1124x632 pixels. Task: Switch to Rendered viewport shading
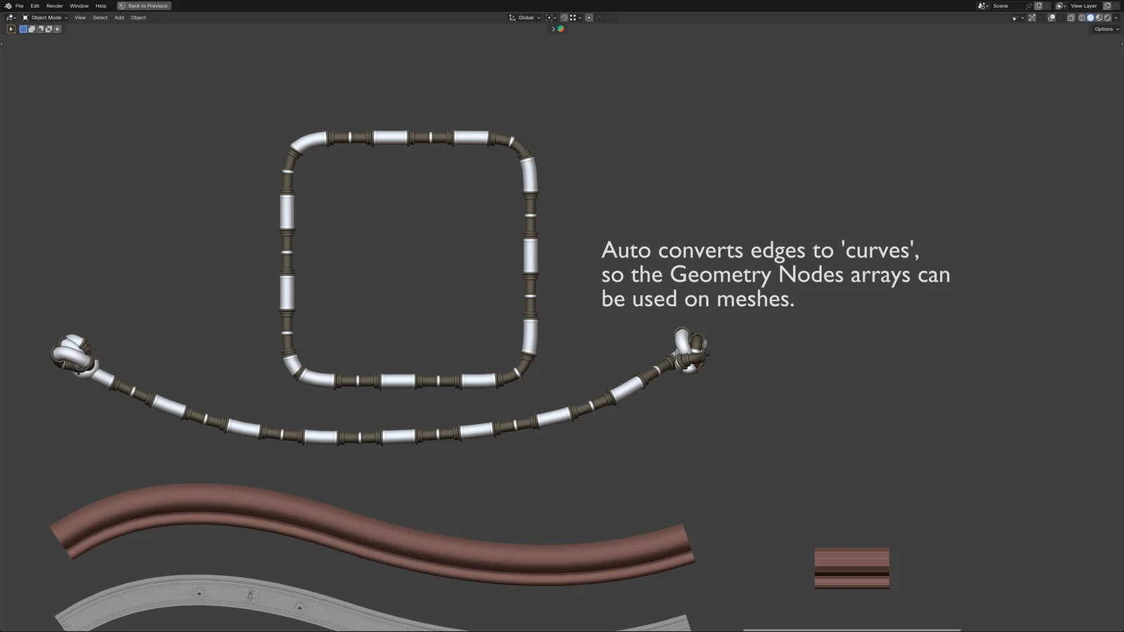point(1109,18)
